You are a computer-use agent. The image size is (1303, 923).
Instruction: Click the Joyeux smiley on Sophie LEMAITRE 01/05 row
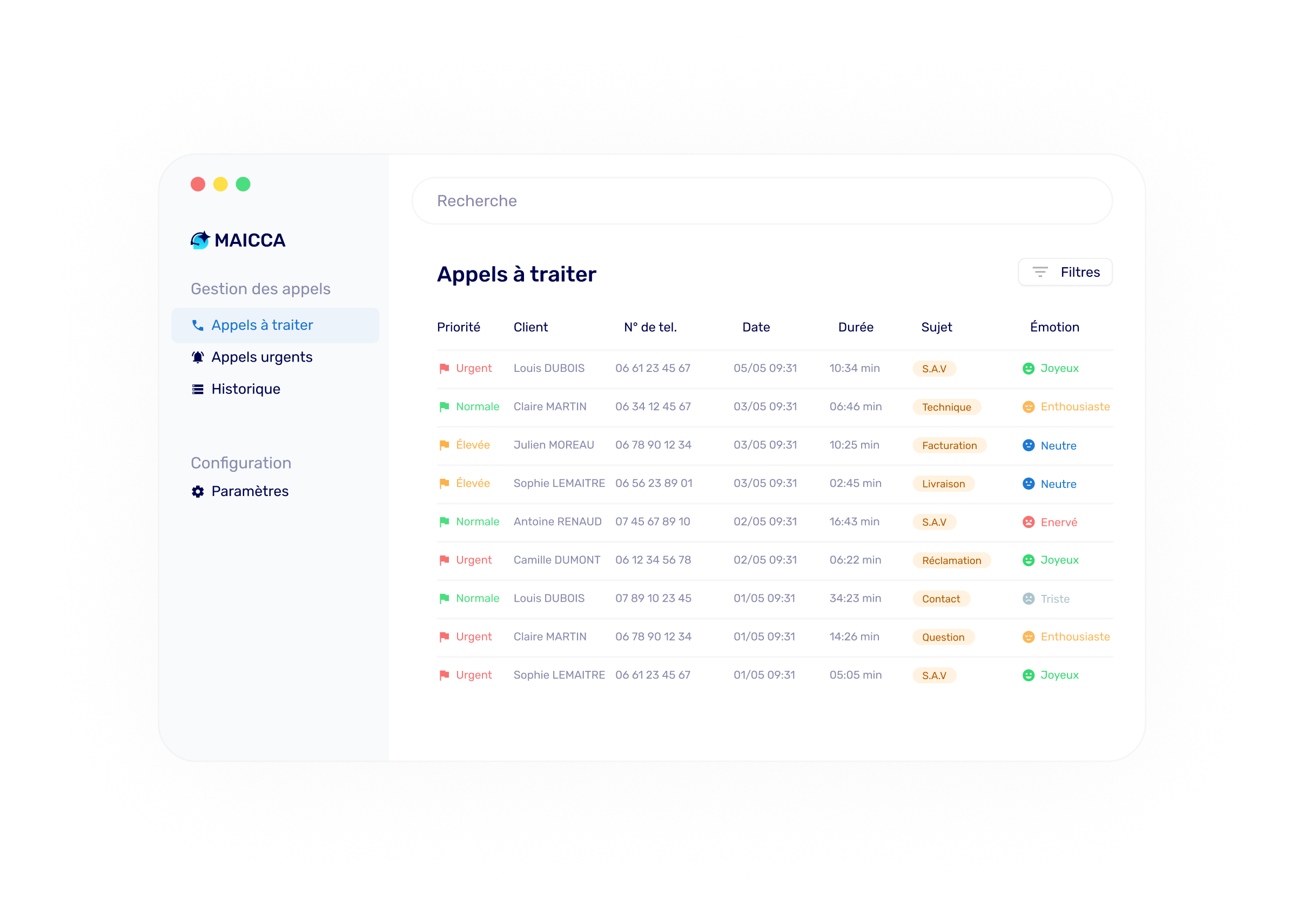coord(1028,675)
